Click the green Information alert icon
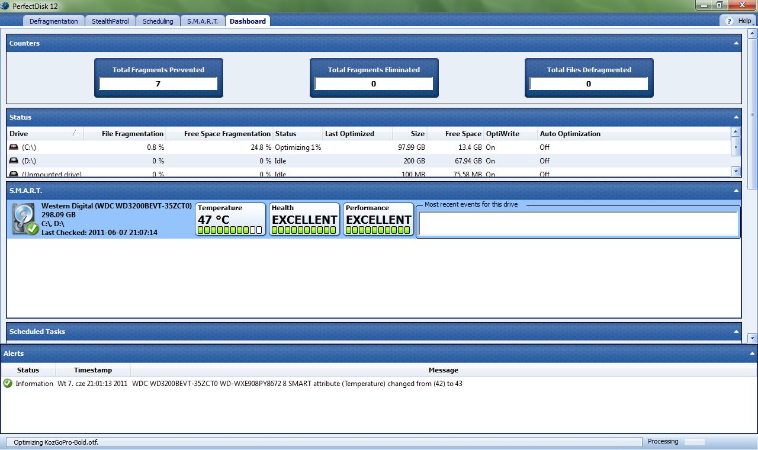758x450 pixels. point(8,384)
